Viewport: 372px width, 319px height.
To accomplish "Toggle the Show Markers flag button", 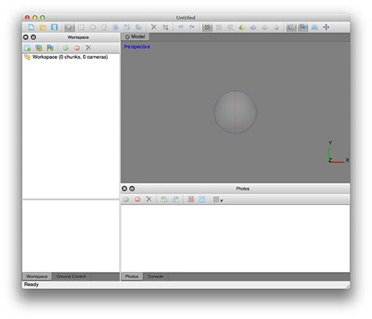I will [303, 27].
